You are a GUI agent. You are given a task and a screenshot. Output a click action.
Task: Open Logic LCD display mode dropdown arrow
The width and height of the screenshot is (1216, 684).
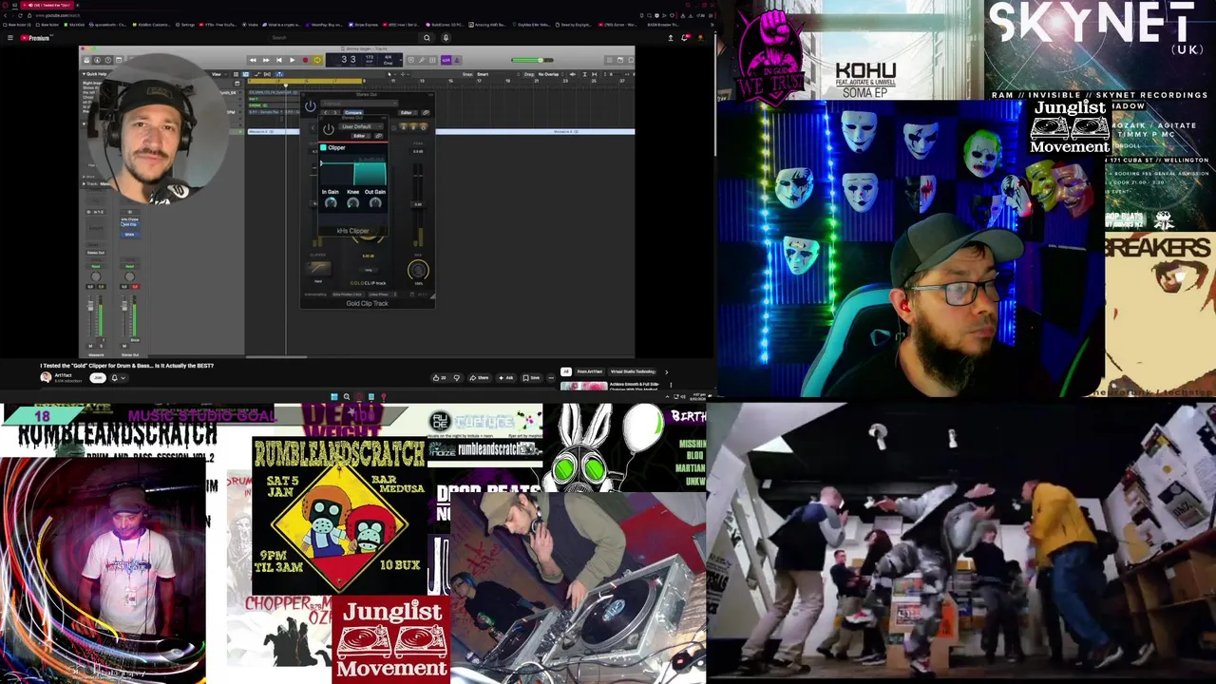tap(401, 60)
